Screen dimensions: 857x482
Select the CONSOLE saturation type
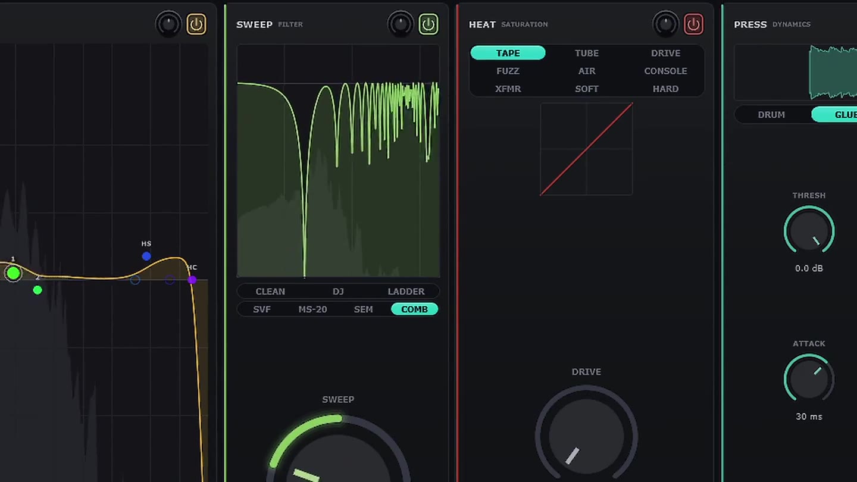pos(665,71)
